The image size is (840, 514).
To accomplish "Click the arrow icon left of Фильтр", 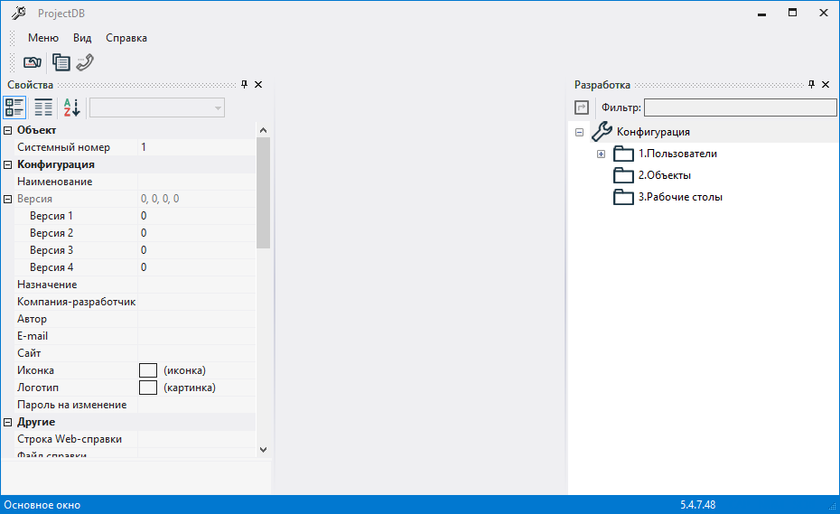I will pos(582,107).
